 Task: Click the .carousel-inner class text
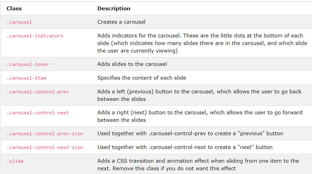(28, 65)
